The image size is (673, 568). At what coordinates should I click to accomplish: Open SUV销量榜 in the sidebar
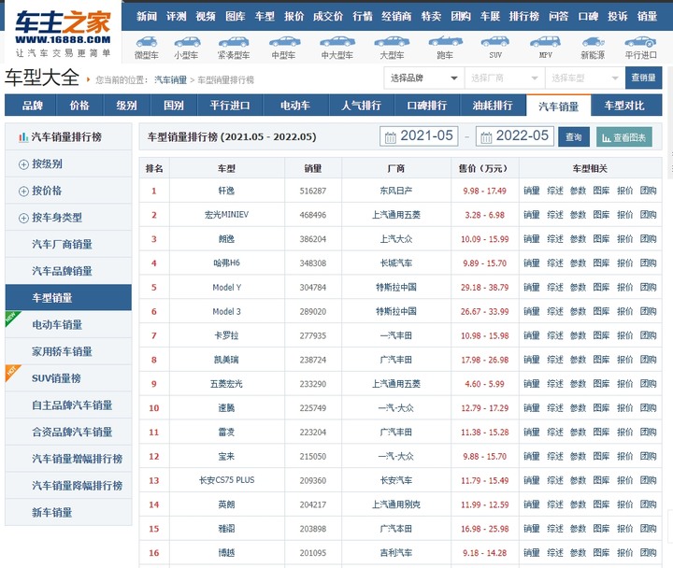[x=56, y=378]
